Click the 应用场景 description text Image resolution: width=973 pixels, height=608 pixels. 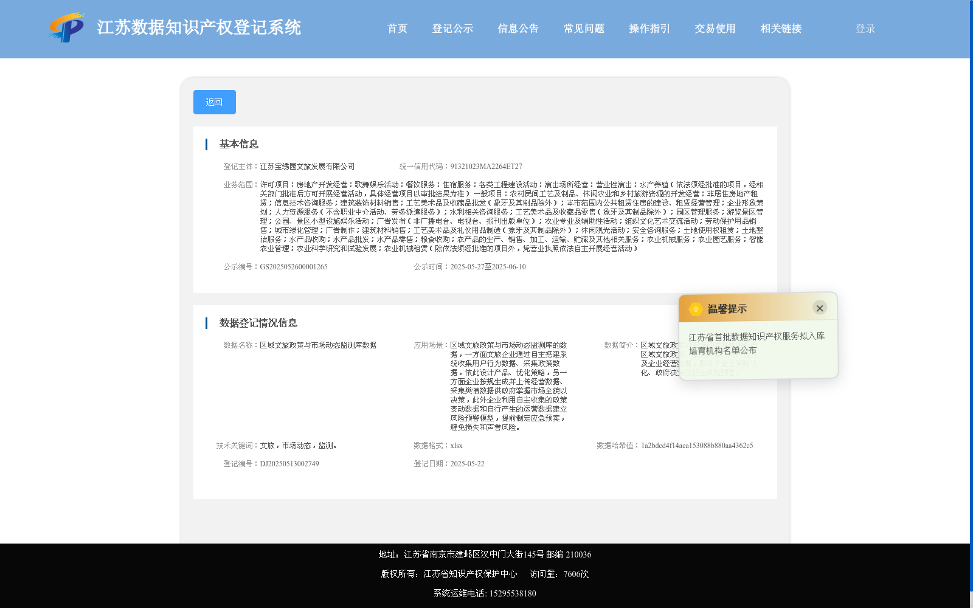(508, 386)
